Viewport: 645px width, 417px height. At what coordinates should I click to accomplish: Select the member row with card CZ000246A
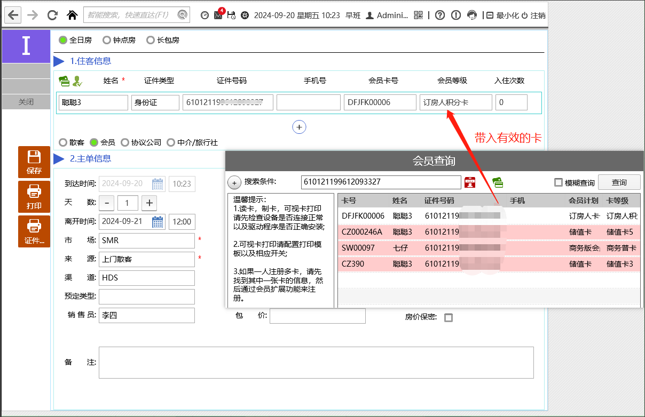tap(489, 232)
